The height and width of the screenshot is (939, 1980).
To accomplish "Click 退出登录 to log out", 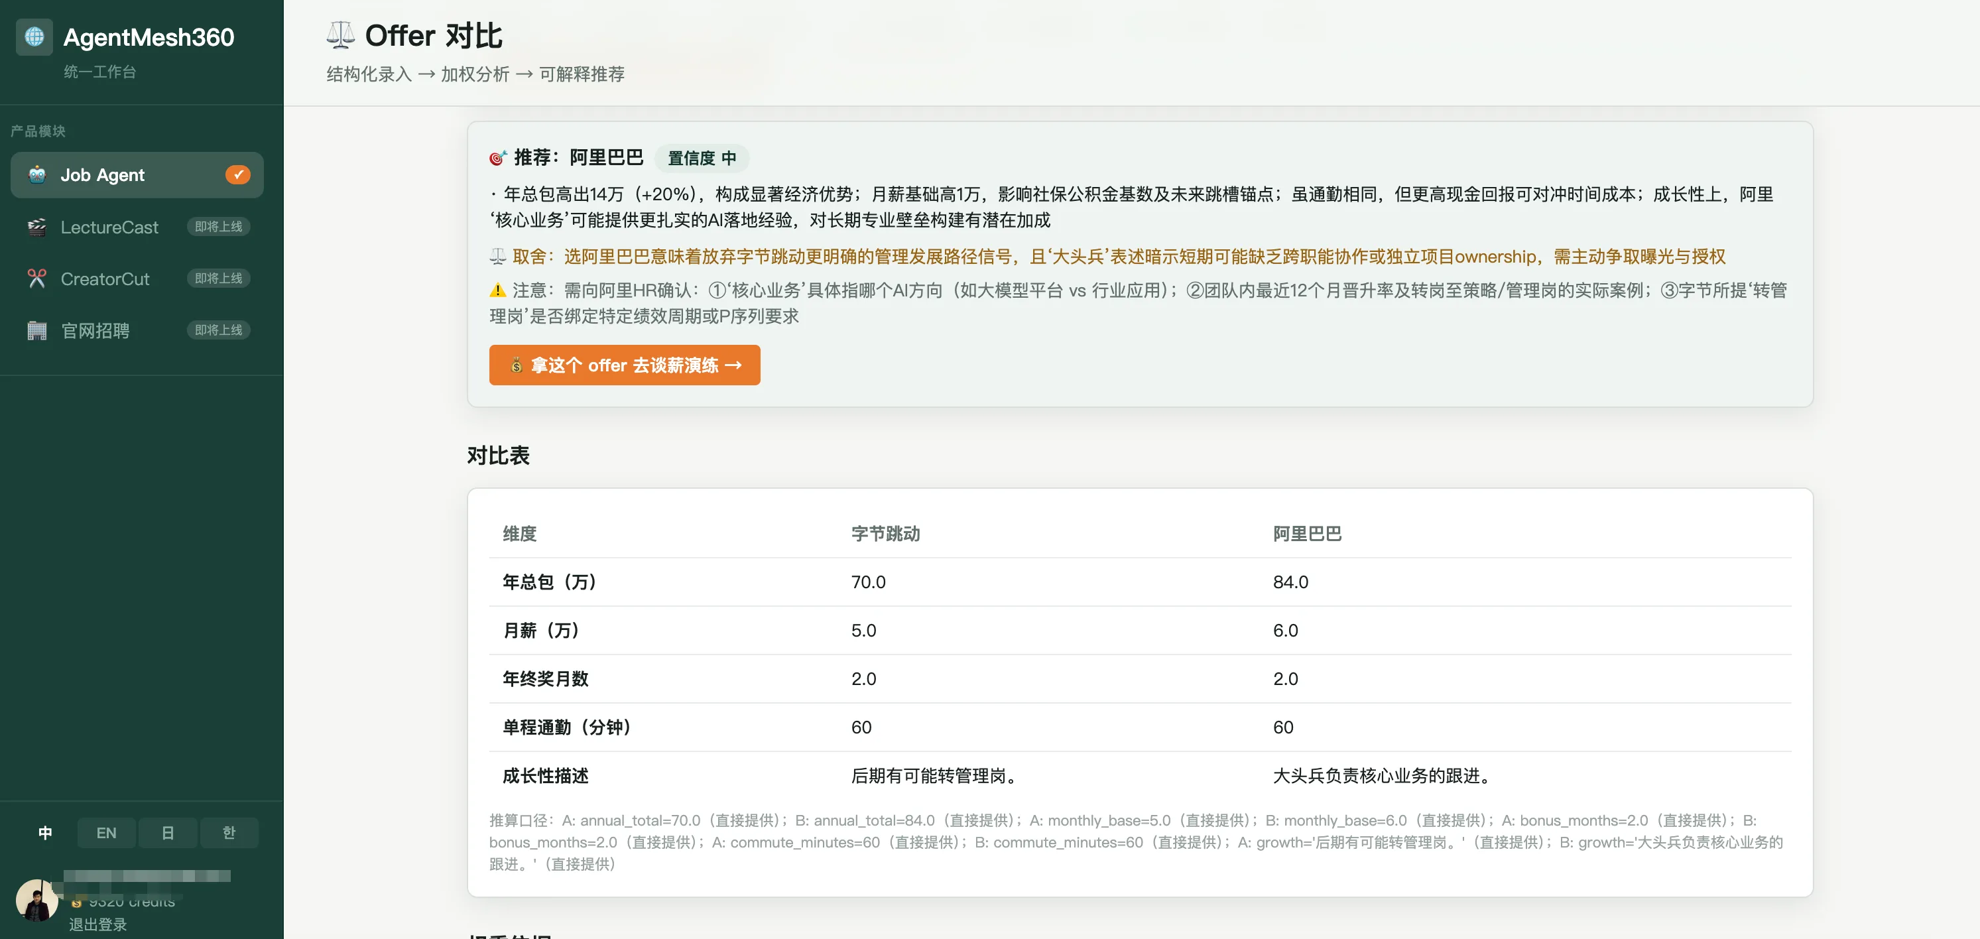I will coord(97,924).
